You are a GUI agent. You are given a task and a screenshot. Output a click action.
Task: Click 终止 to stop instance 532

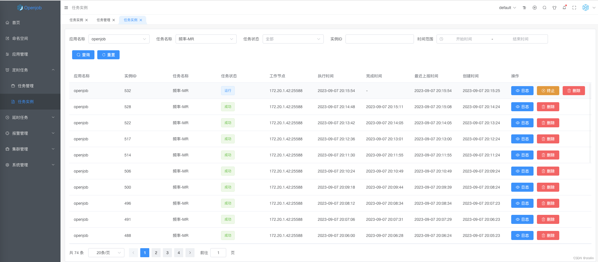548,91
